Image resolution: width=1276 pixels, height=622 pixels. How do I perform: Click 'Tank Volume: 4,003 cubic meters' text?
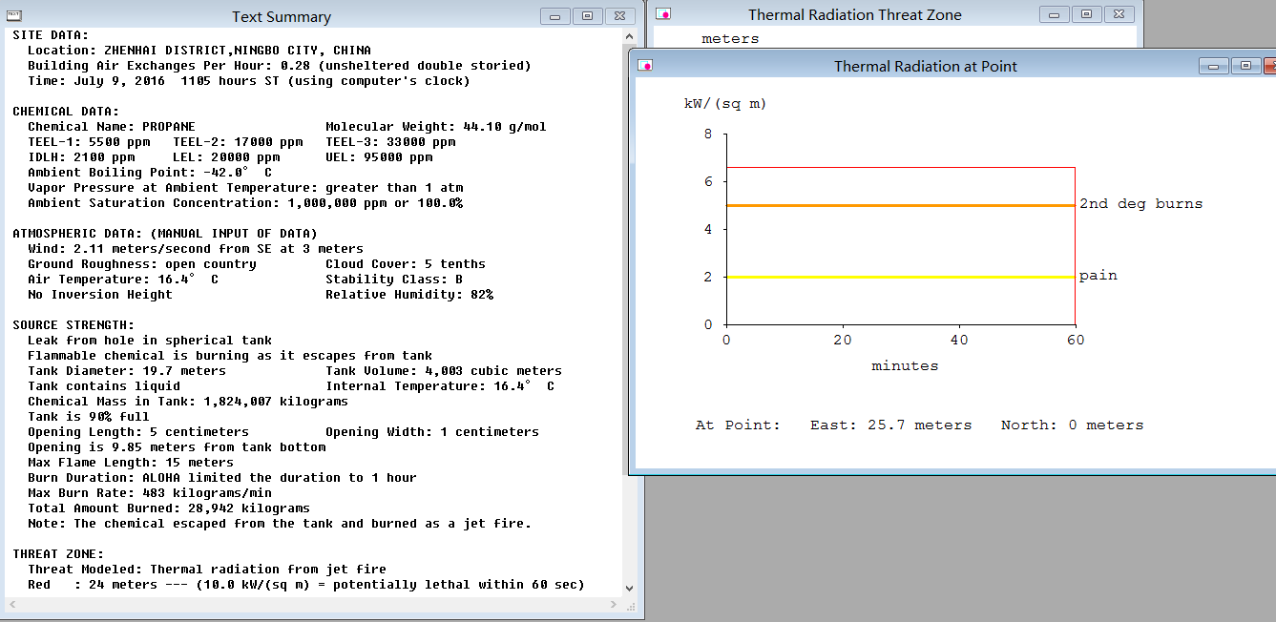pos(444,371)
